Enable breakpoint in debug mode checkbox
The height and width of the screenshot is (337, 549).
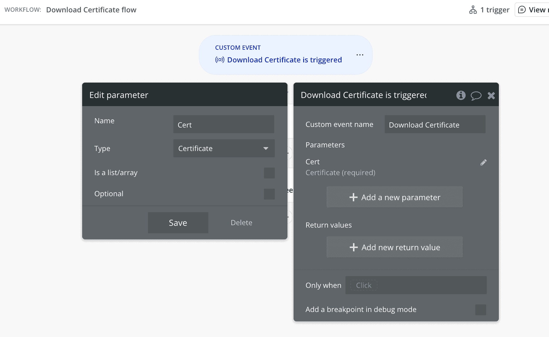(480, 310)
